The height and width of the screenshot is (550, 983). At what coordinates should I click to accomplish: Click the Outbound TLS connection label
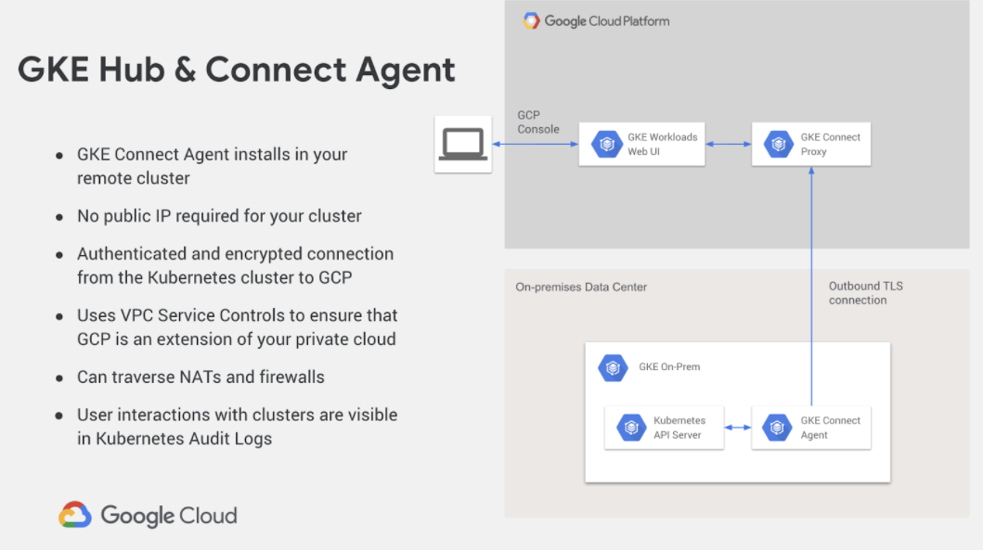(865, 293)
